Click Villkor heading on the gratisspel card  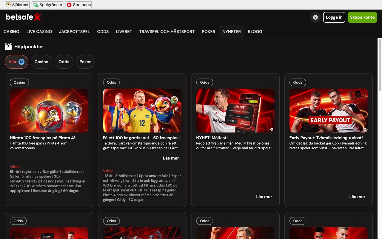point(108,171)
